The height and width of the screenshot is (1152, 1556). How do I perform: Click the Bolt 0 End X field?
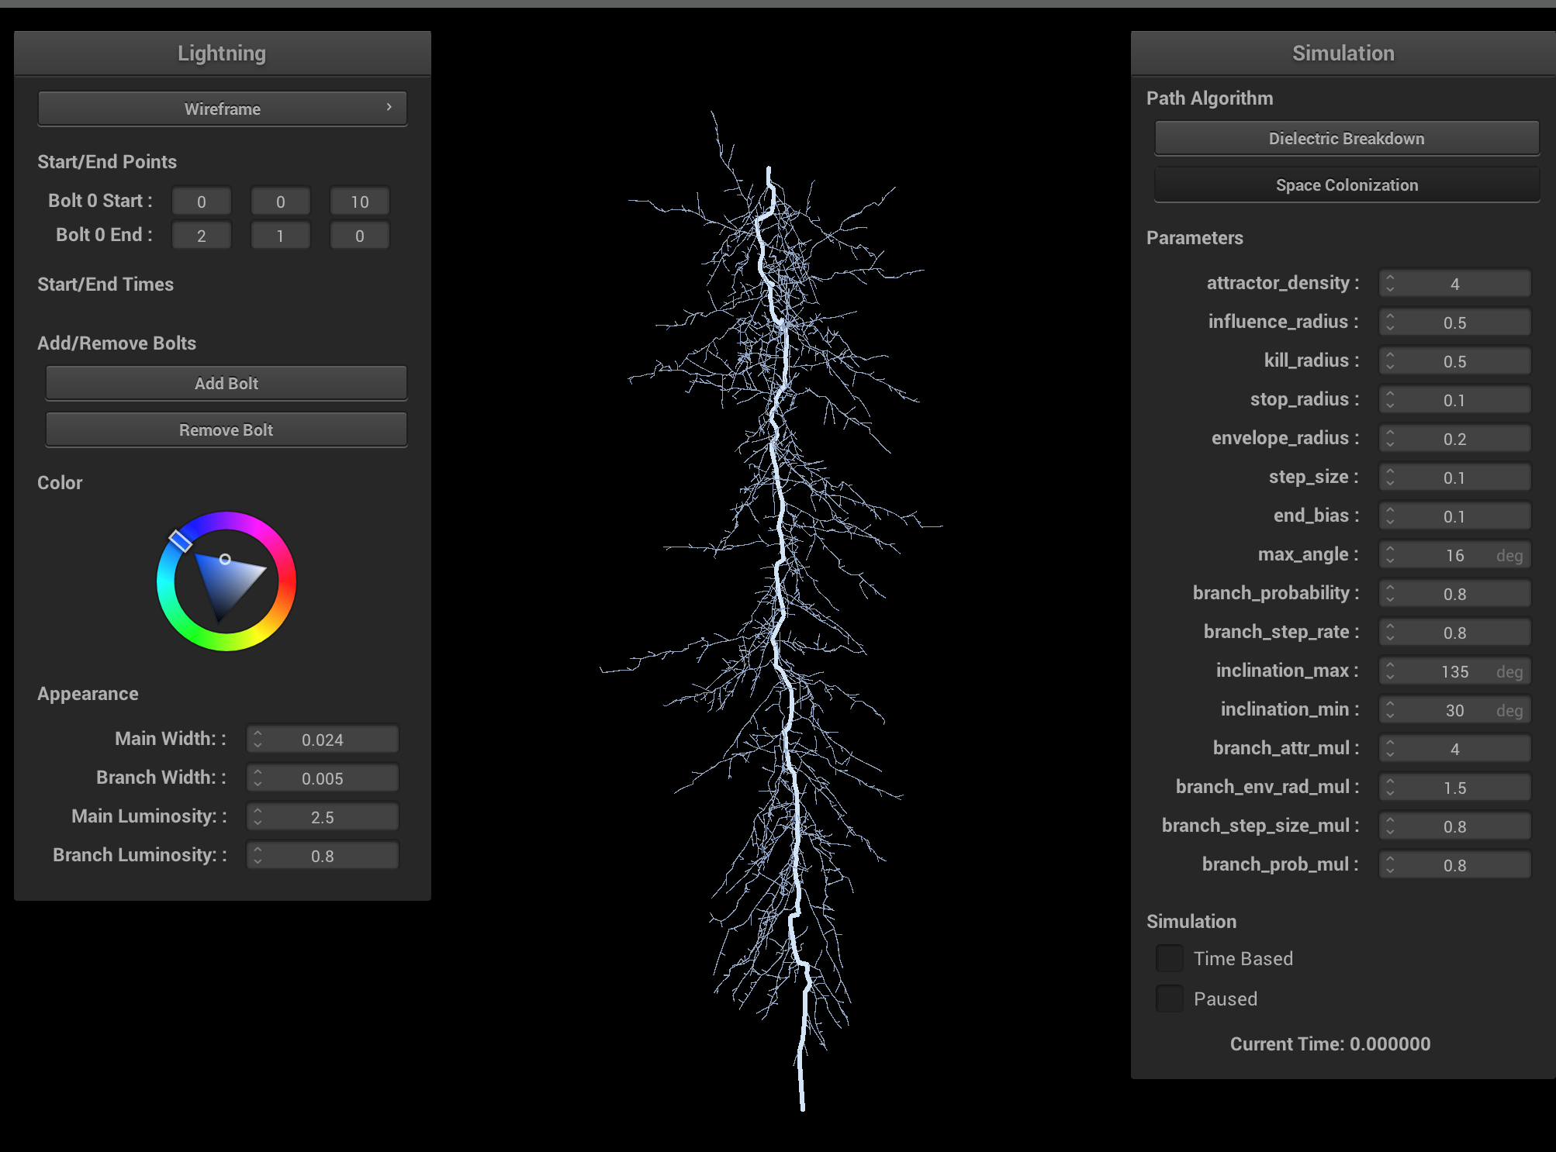(x=201, y=236)
